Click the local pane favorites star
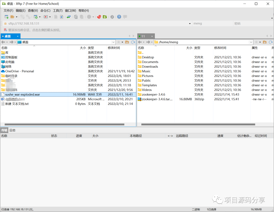Viewport: 274px width, 212px height. 119,42
